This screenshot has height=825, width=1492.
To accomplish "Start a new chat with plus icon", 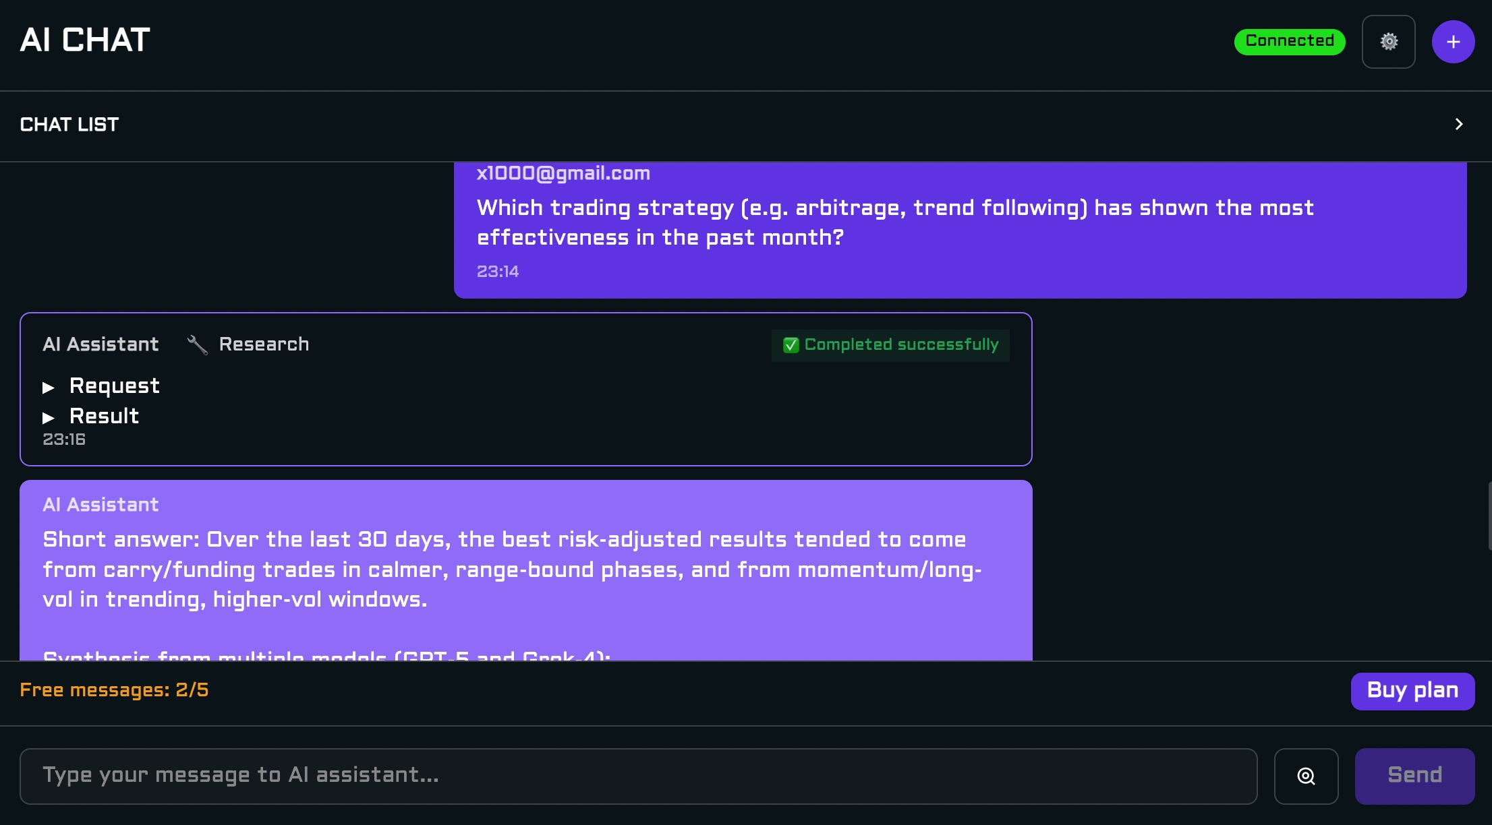I will pyautogui.click(x=1453, y=42).
